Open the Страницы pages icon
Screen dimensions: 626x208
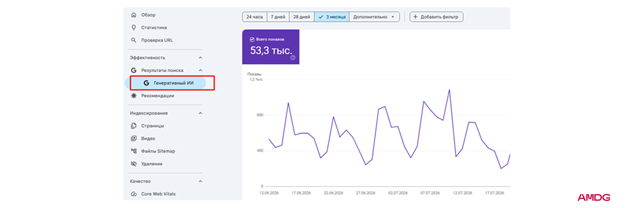134,126
